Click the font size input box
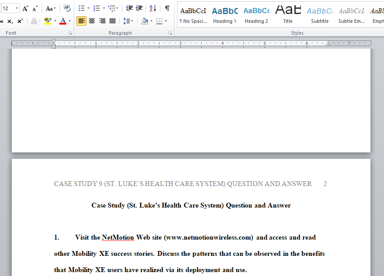The width and height of the screenshot is (384, 276). [8, 8]
